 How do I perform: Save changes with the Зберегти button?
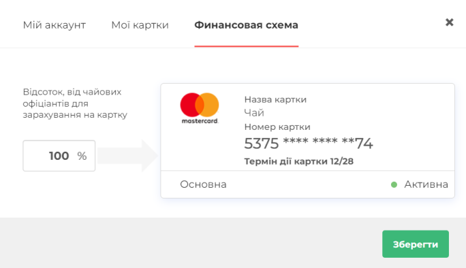pyautogui.click(x=416, y=244)
